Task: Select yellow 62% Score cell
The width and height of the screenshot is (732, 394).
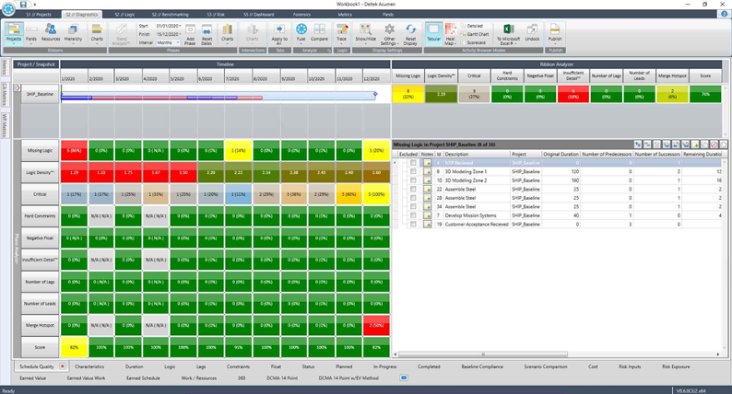Action: [74, 347]
